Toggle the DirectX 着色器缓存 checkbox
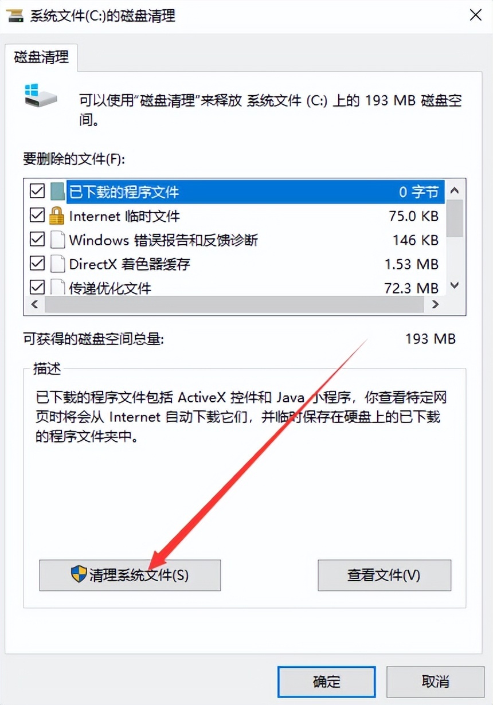Viewport: 493px width, 705px height. 37,264
